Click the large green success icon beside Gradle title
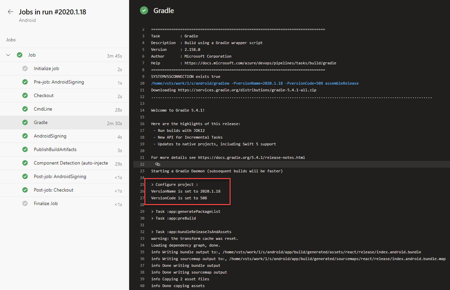The width and height of the screenshot is (450, 290). pos(144,11)
